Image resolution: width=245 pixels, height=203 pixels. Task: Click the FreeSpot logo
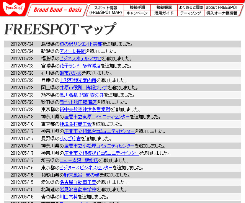pyautogui.click(x=14, y=8)
